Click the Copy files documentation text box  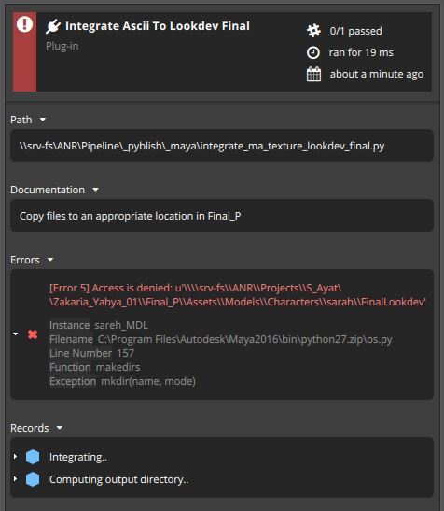click(x=222, y=216)
